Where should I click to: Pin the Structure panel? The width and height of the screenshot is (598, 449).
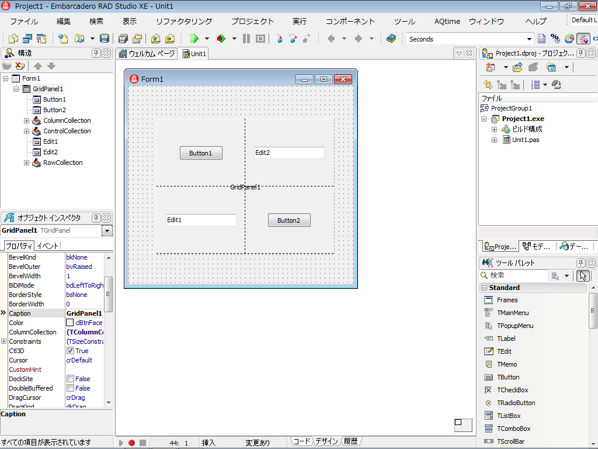(96, 53)
